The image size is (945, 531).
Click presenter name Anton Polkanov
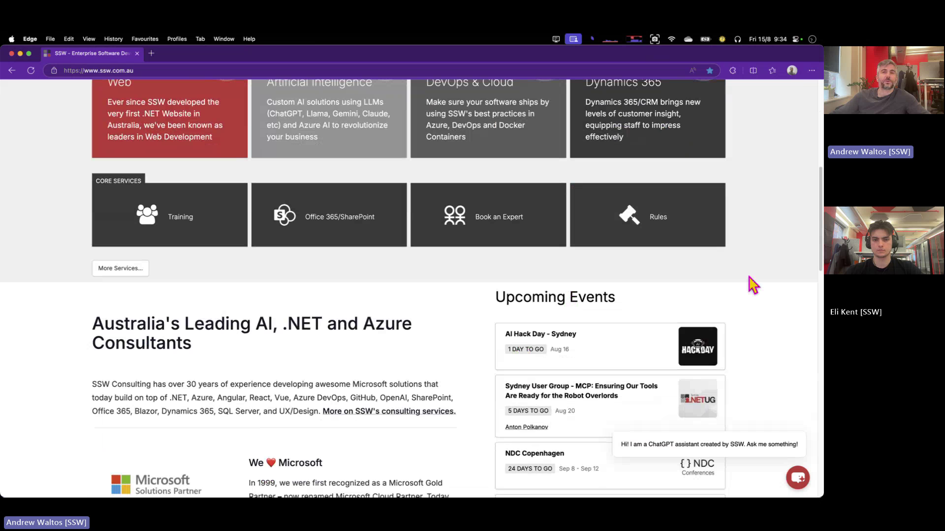526,427
